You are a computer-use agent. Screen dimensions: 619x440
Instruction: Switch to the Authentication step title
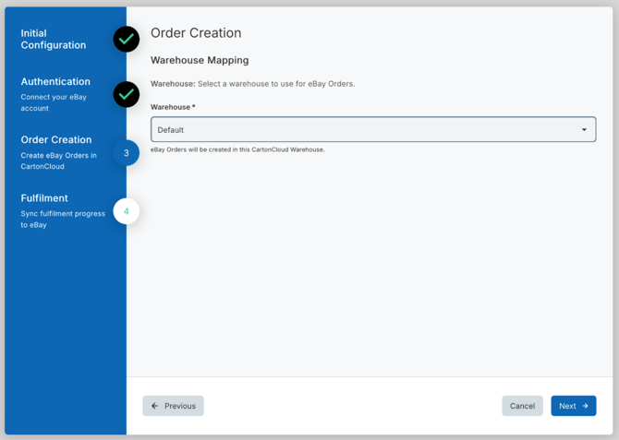(55, 81)
